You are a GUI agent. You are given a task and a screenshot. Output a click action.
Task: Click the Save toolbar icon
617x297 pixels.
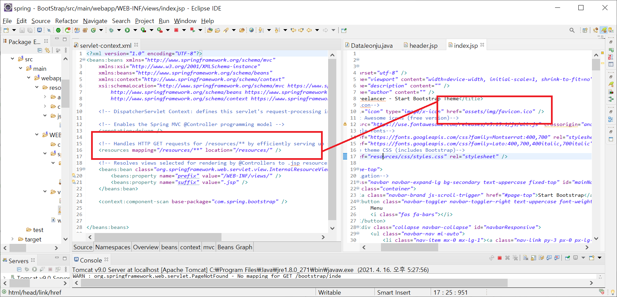pyautogui.click(x=22, y=30)
